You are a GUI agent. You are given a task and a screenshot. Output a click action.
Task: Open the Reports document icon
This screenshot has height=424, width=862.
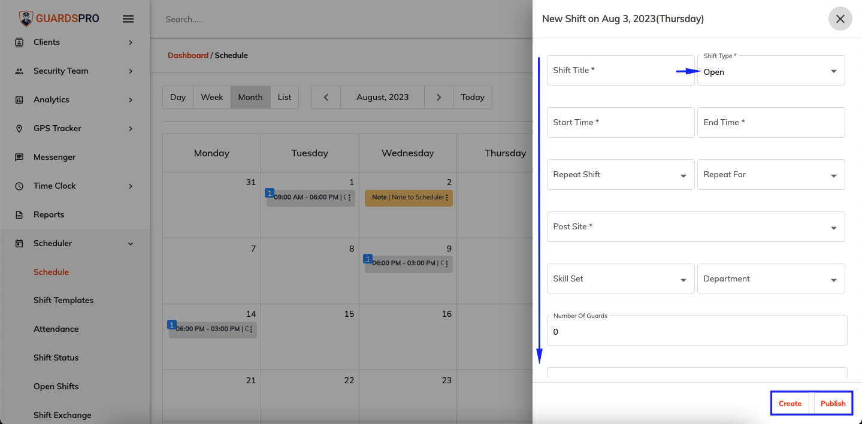click(20, 214)
